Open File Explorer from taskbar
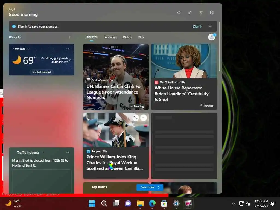The height and width of the screenshot is (210, 280). coord(140,203)
